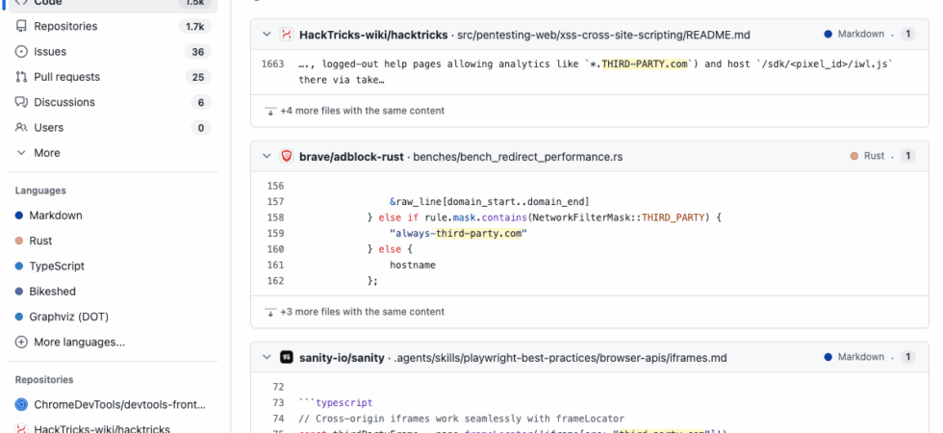Open the Repositories filter in sidebar
This screenshot has width=943, height=433.
point(114,27)
